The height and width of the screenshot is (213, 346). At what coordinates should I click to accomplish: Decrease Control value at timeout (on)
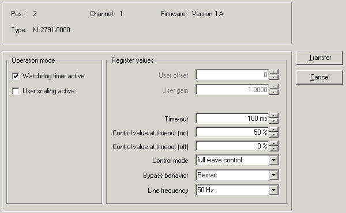pos(274,135)
